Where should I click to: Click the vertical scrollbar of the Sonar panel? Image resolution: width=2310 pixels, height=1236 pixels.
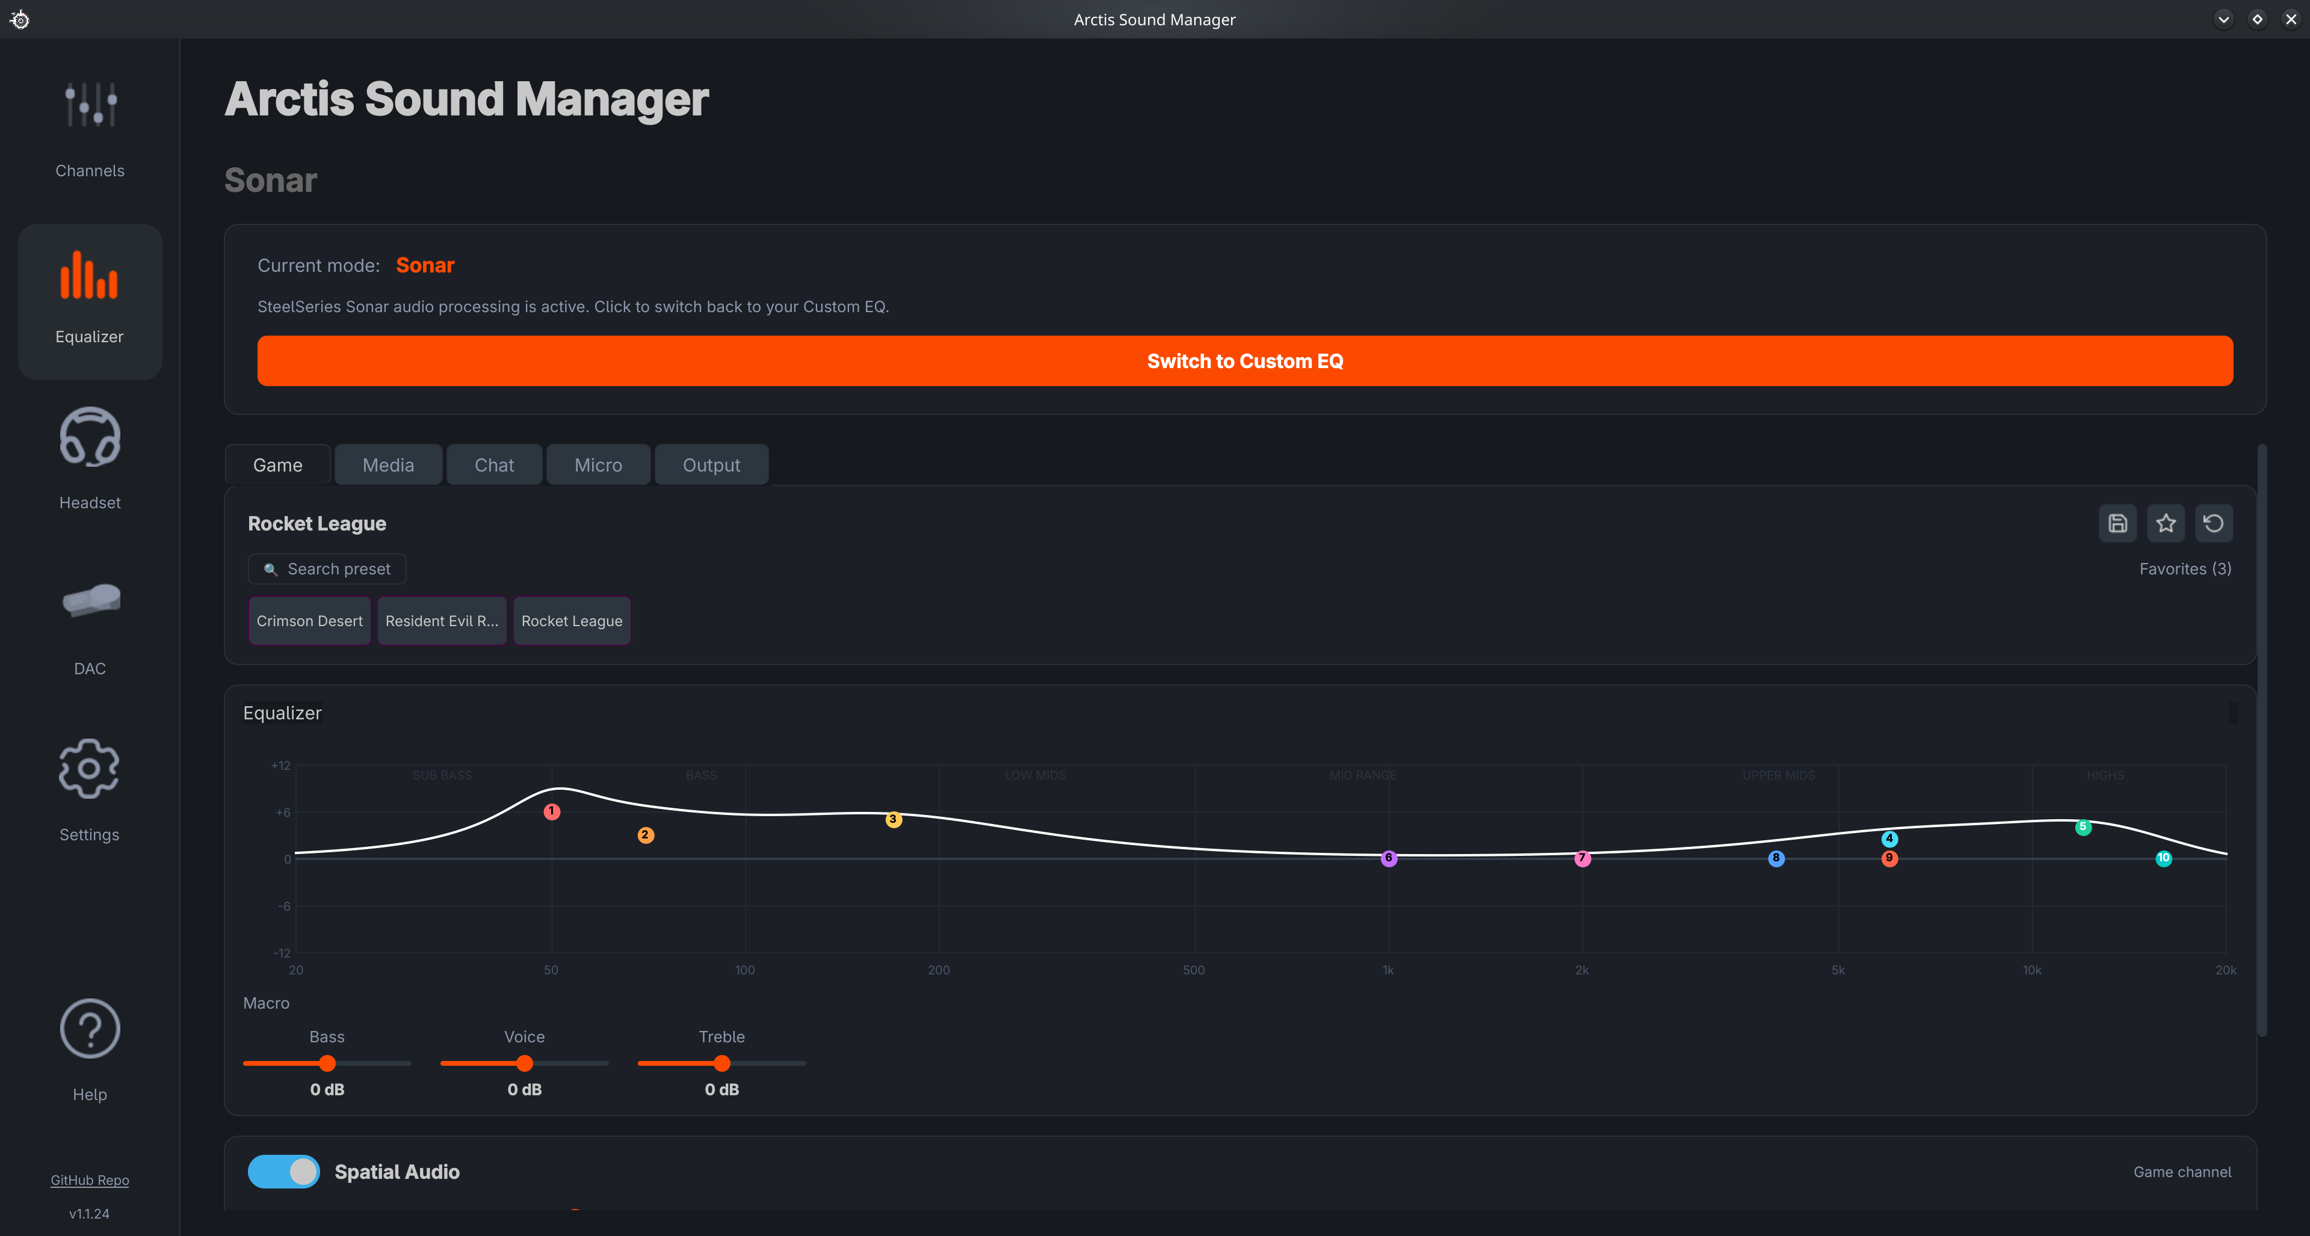[2262, 739]
